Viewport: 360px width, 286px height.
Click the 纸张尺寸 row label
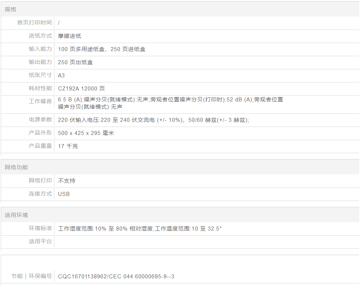41,75
